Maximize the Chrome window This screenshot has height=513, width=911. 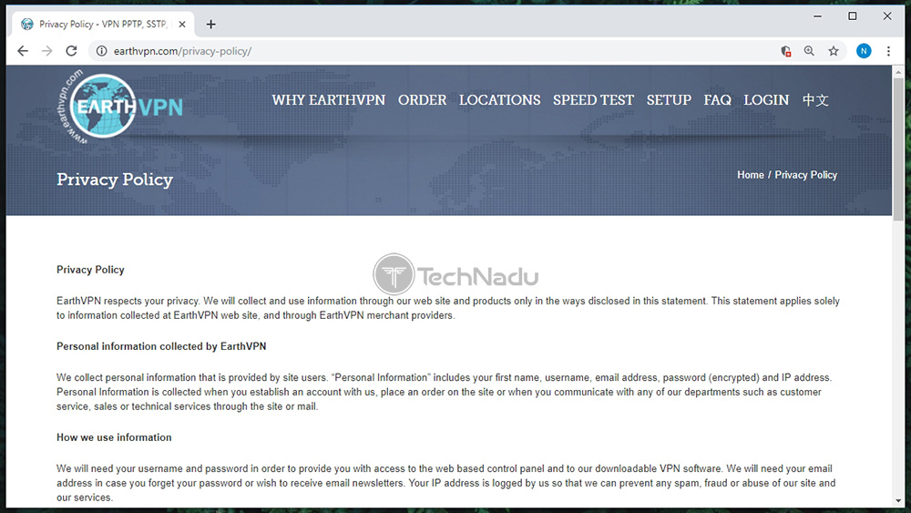[853, 16]
